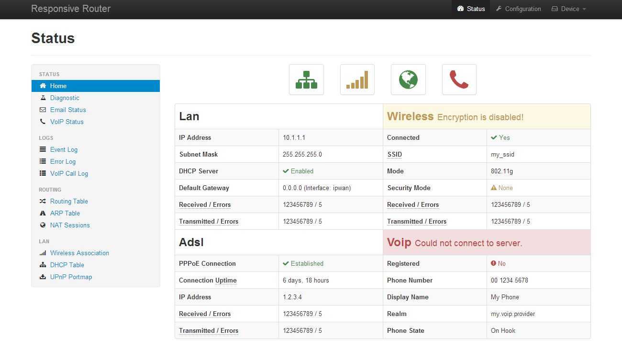Open the VoIP Call Log link
This screenshot has height=362, width=622.
[x=69, y=173]
